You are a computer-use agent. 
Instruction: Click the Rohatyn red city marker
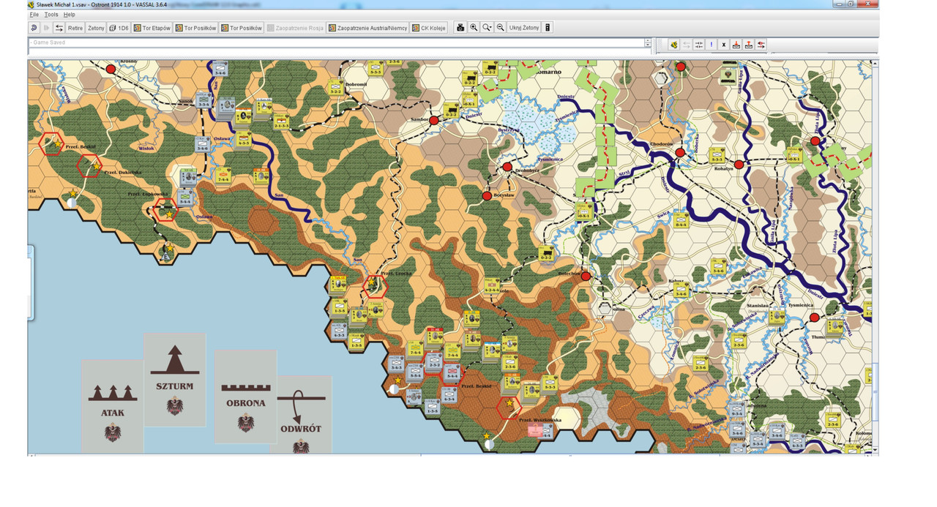pyautogui.click(x=739, y=165)
